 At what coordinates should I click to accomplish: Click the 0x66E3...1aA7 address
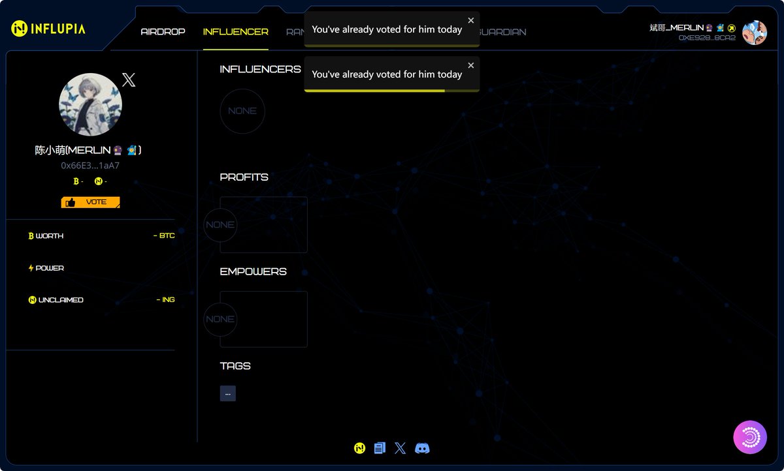(x=90, y=166)
